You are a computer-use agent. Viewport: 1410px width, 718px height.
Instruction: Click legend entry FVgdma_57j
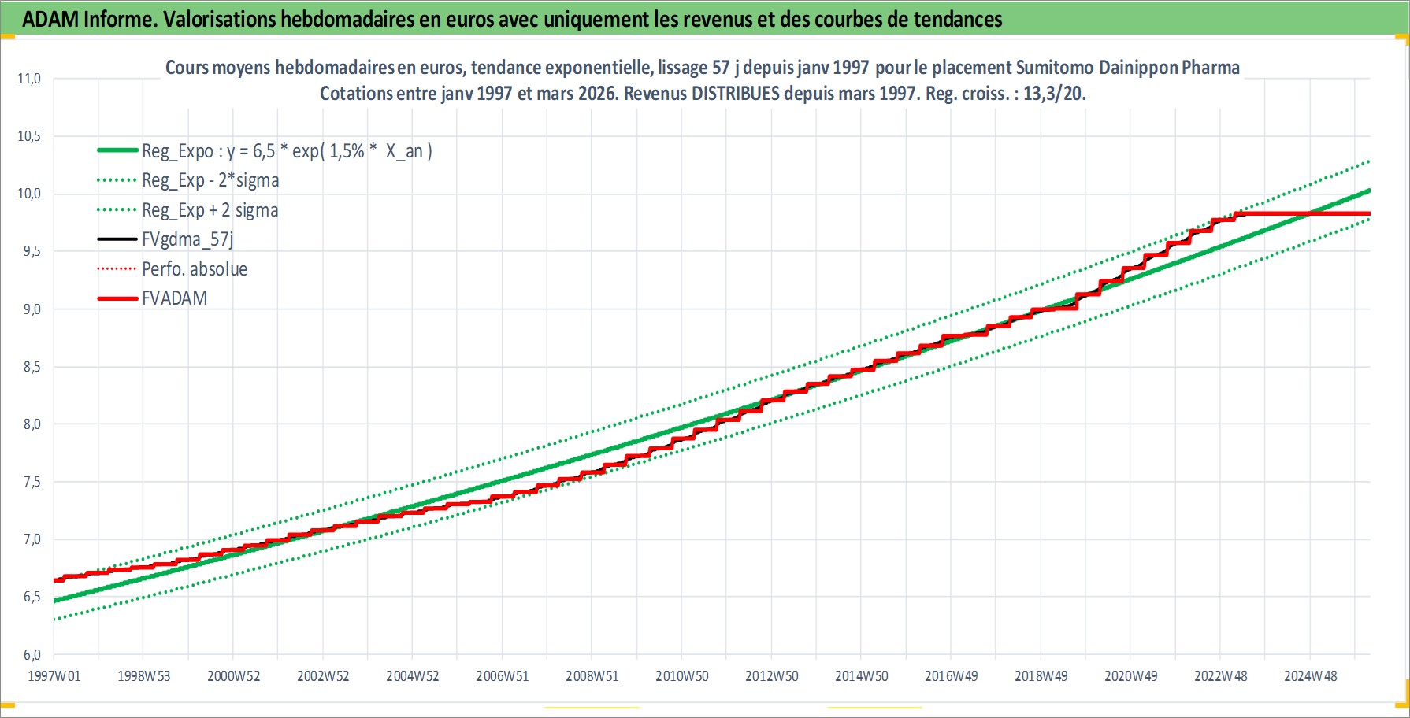[x=187, y=239]
